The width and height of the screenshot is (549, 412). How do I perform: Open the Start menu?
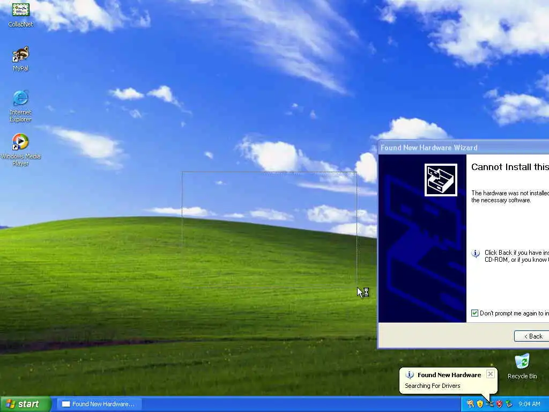click(25, 404)
